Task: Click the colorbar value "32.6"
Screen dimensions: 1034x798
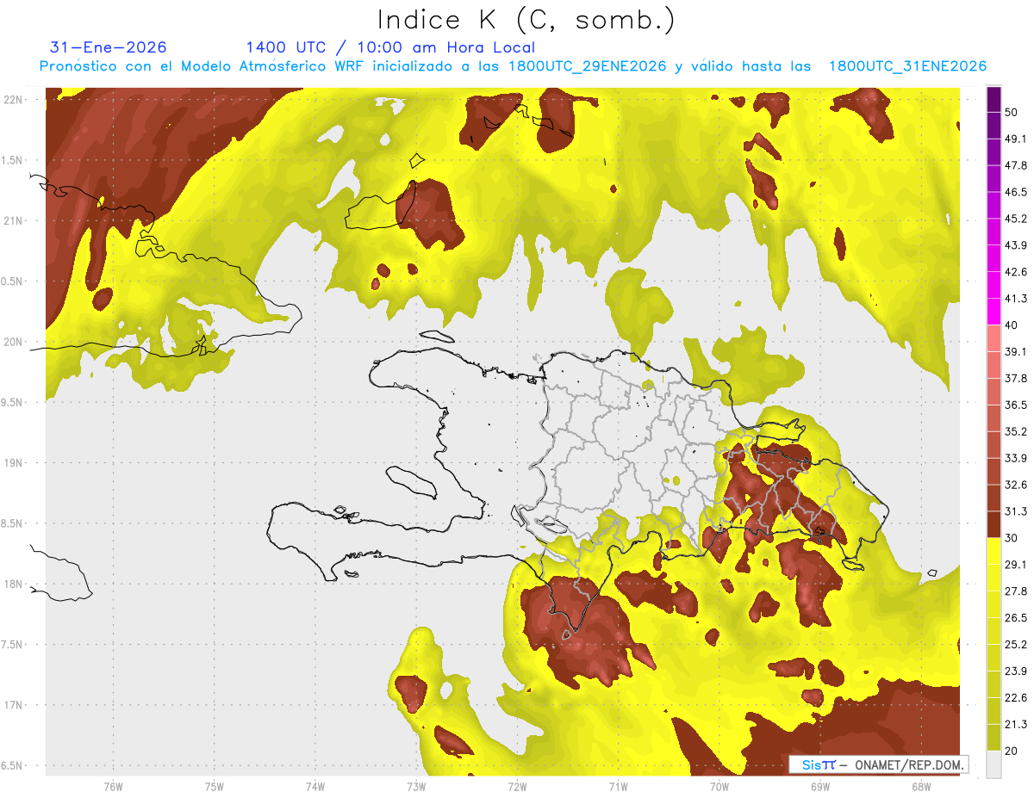Action: [1016, 485]
